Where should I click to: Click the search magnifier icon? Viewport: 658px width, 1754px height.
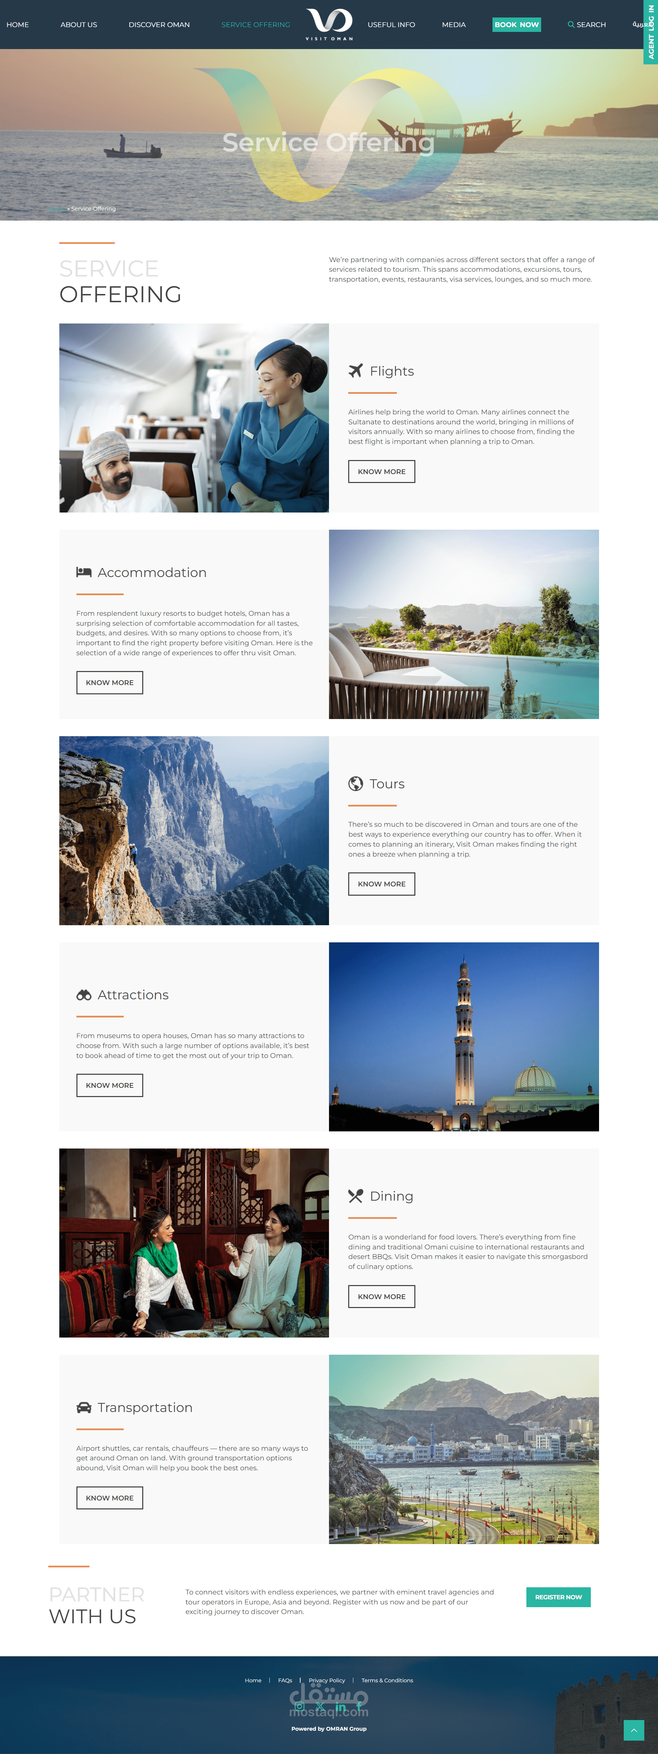point(571,24)
